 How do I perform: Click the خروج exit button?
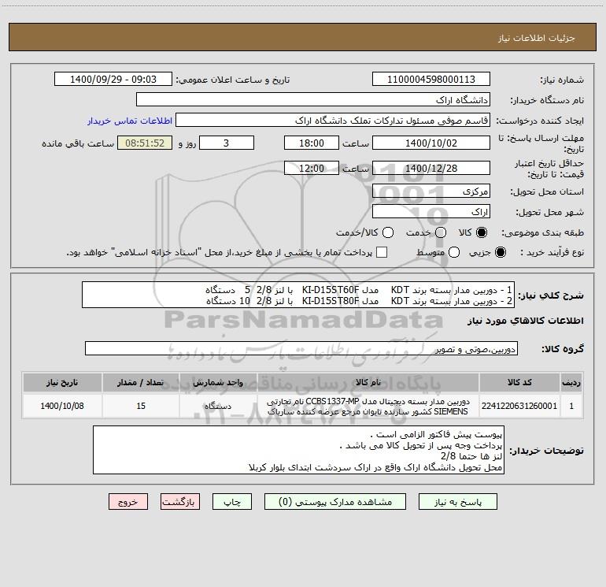tap(128, 502)
